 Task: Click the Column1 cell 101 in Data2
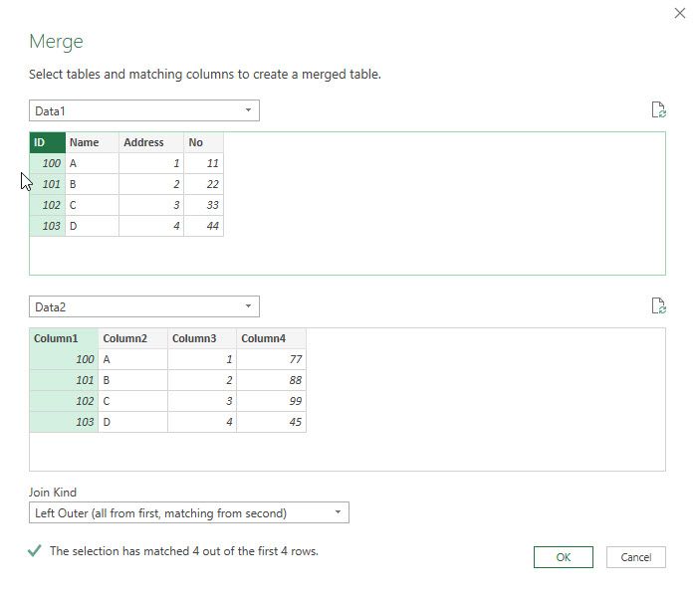[64, 380]
